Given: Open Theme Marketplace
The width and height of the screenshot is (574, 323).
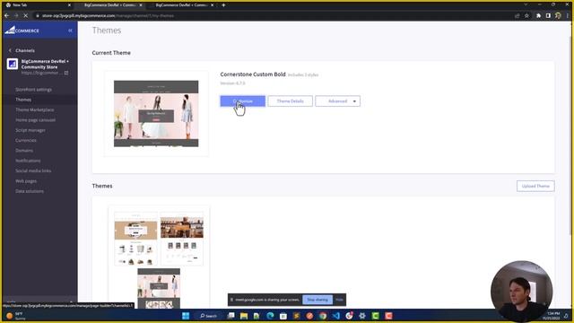Looking at the screenshot, I should [35, 109].
